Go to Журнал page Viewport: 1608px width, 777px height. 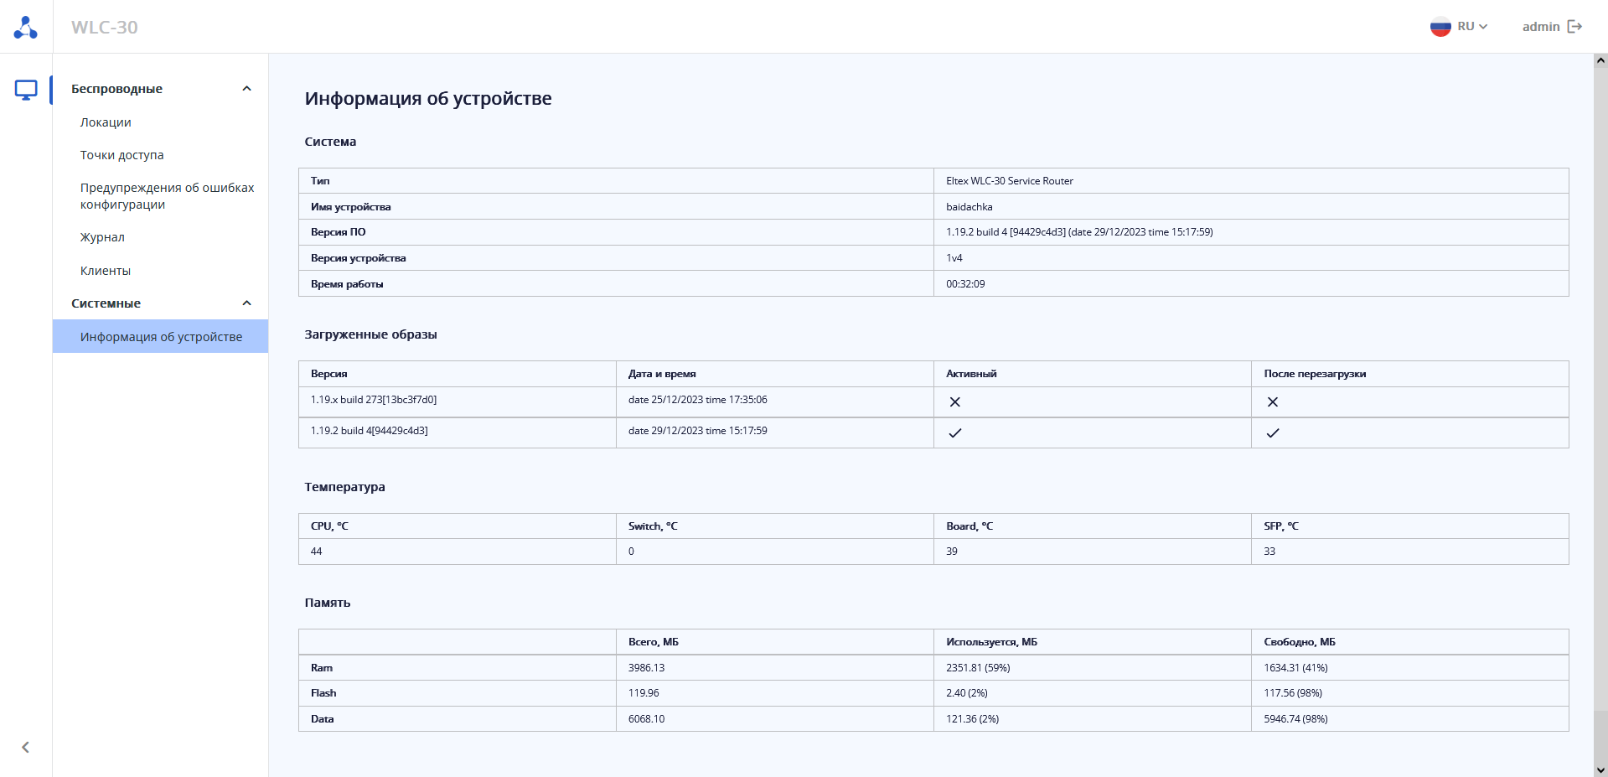[x=102, y=237]
